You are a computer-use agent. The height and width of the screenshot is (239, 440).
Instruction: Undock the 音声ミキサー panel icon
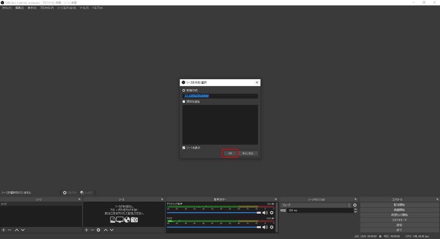275,199
